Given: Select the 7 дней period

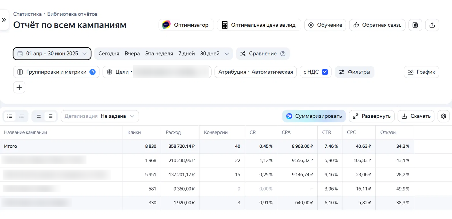Looking at the screenshot, I should (x=187, y=53).
